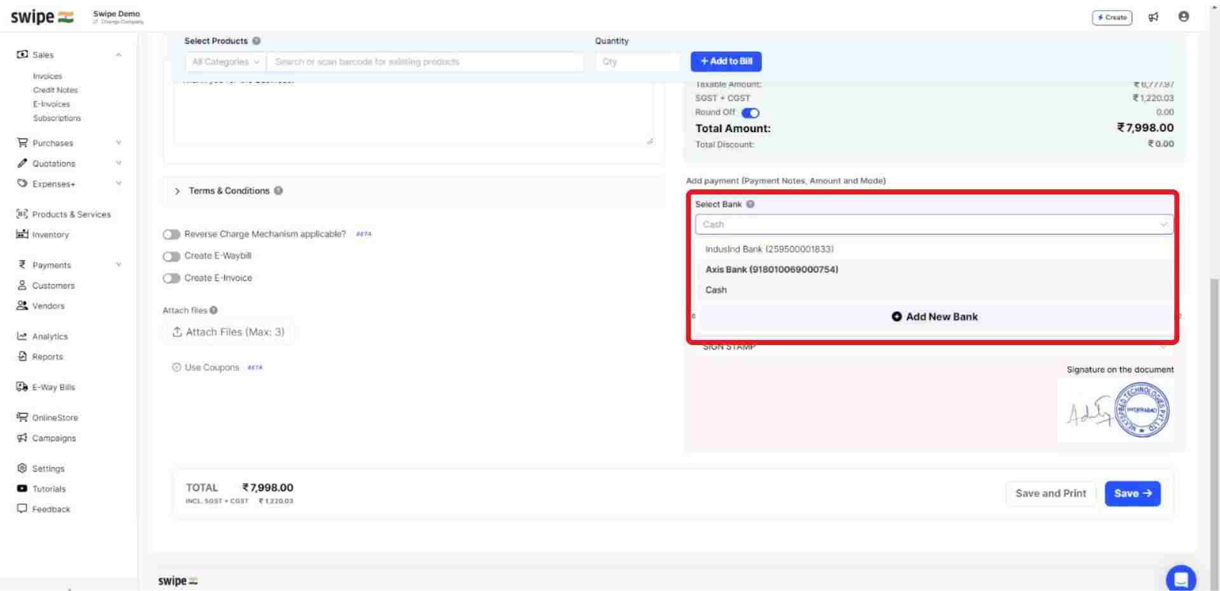Click Attach Files (Max: 3) button
The width and height of the screenshot is (1220, 591).
[x=229, y=332]
